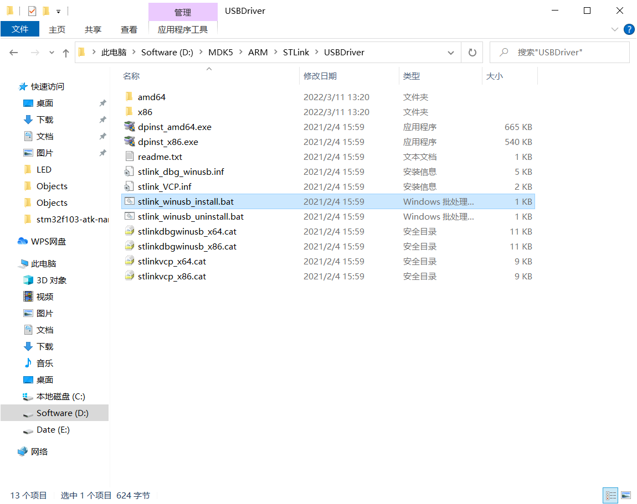Open 3D 对象 folder in sidebar
This screenshot has height=504, width=637.
coord(45,280)
